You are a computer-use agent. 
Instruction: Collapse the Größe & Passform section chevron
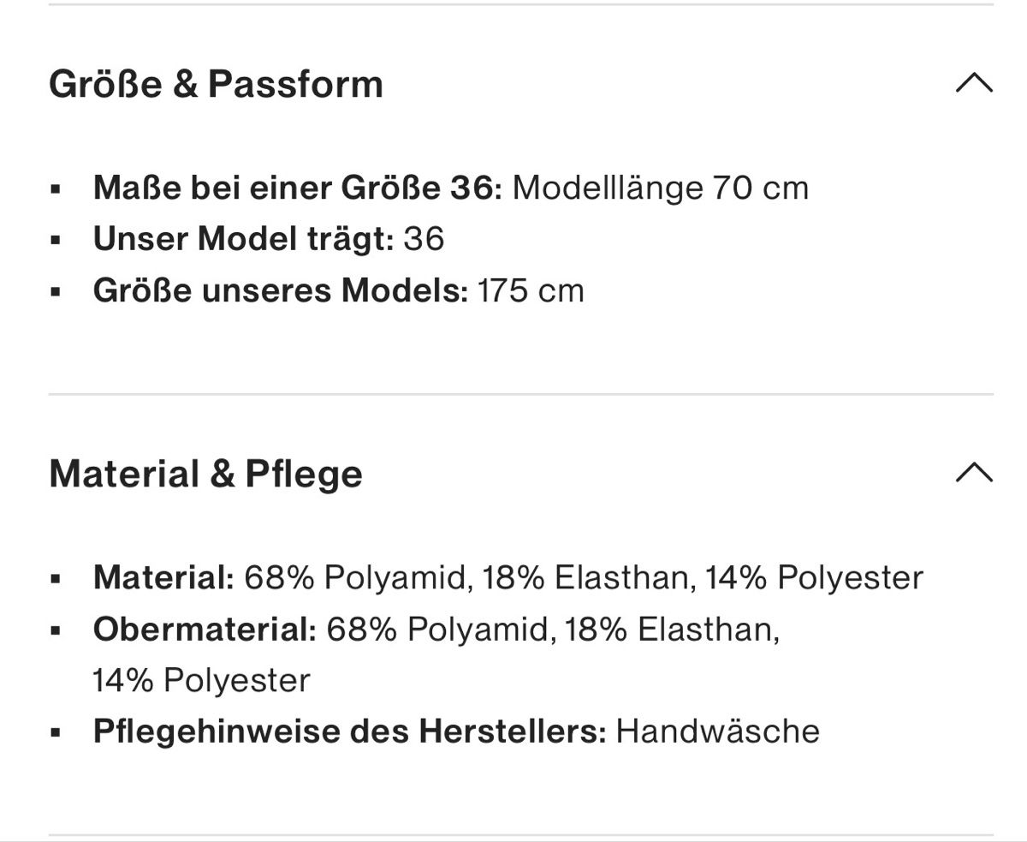pyautogui.click(x=974, y=83)
